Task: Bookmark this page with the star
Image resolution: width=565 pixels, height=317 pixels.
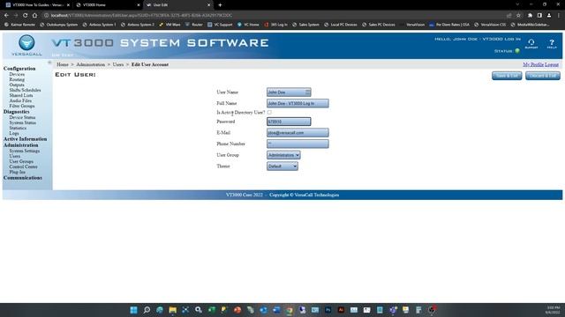Action: click(x=518, y=16)
